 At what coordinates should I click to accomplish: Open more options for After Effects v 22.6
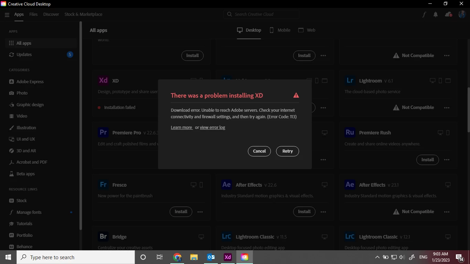point(323,212)
